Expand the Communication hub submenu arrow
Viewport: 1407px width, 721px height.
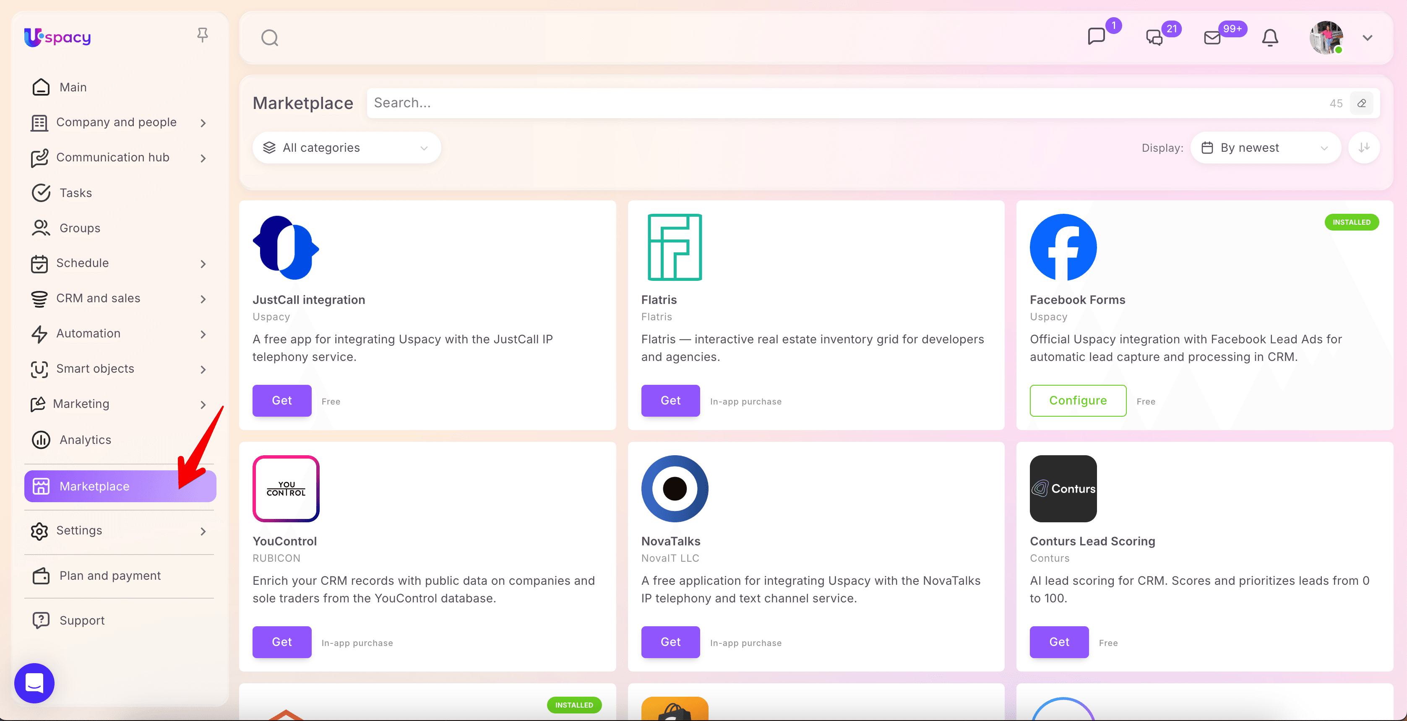203,158
